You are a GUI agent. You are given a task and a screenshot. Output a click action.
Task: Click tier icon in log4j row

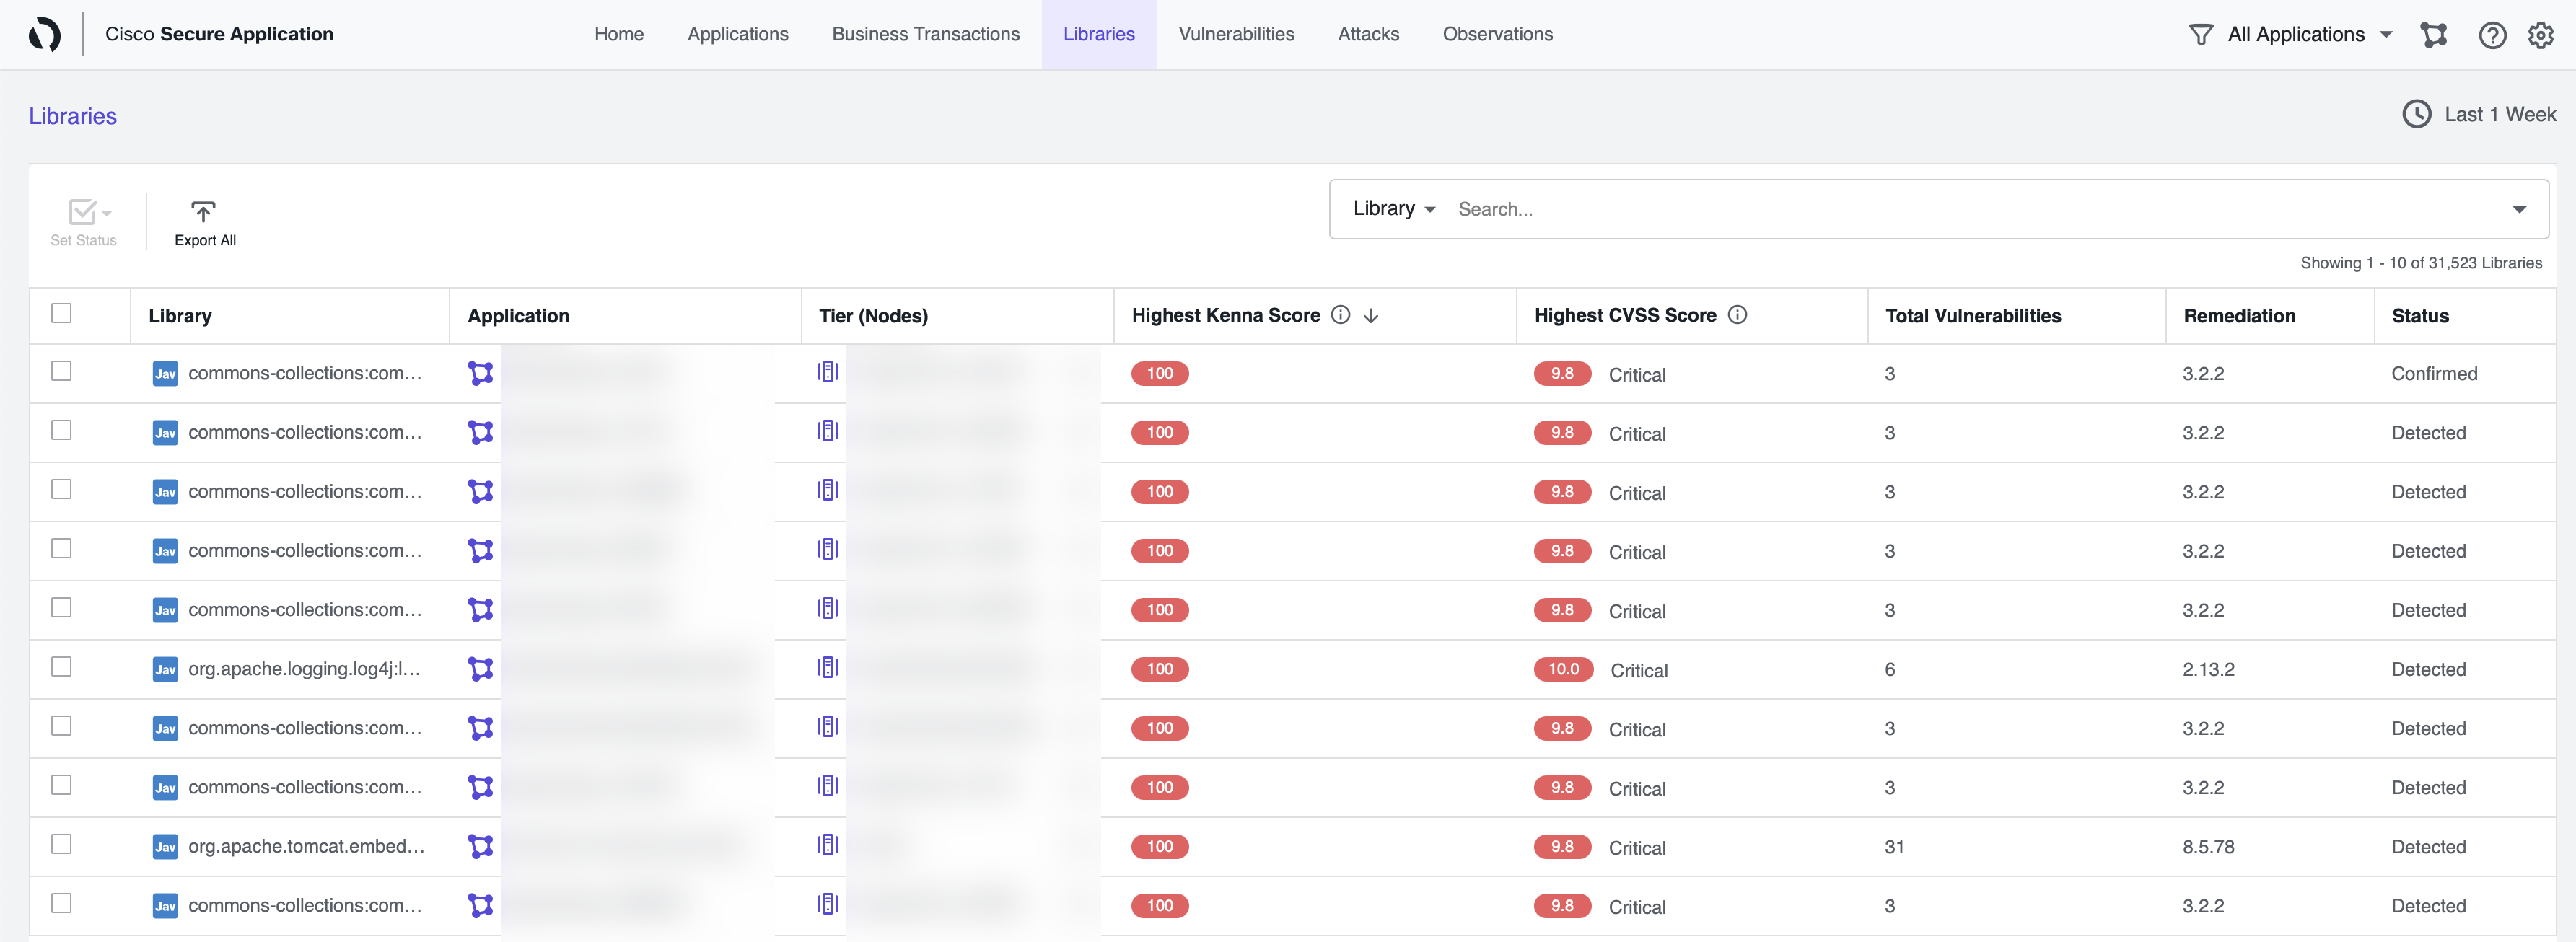pyautogui.click(x=827, y=668)
